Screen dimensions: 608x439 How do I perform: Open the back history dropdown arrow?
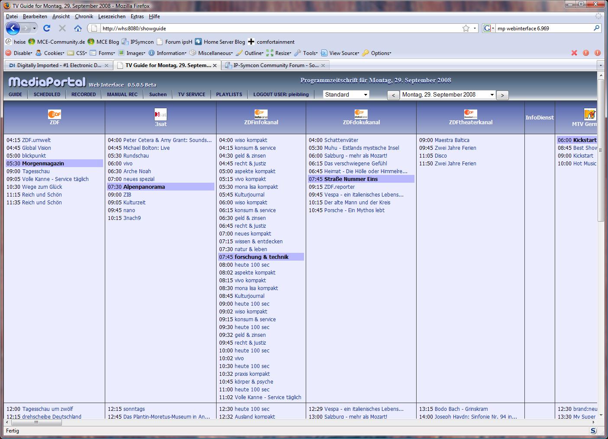(x=34, y=28)
